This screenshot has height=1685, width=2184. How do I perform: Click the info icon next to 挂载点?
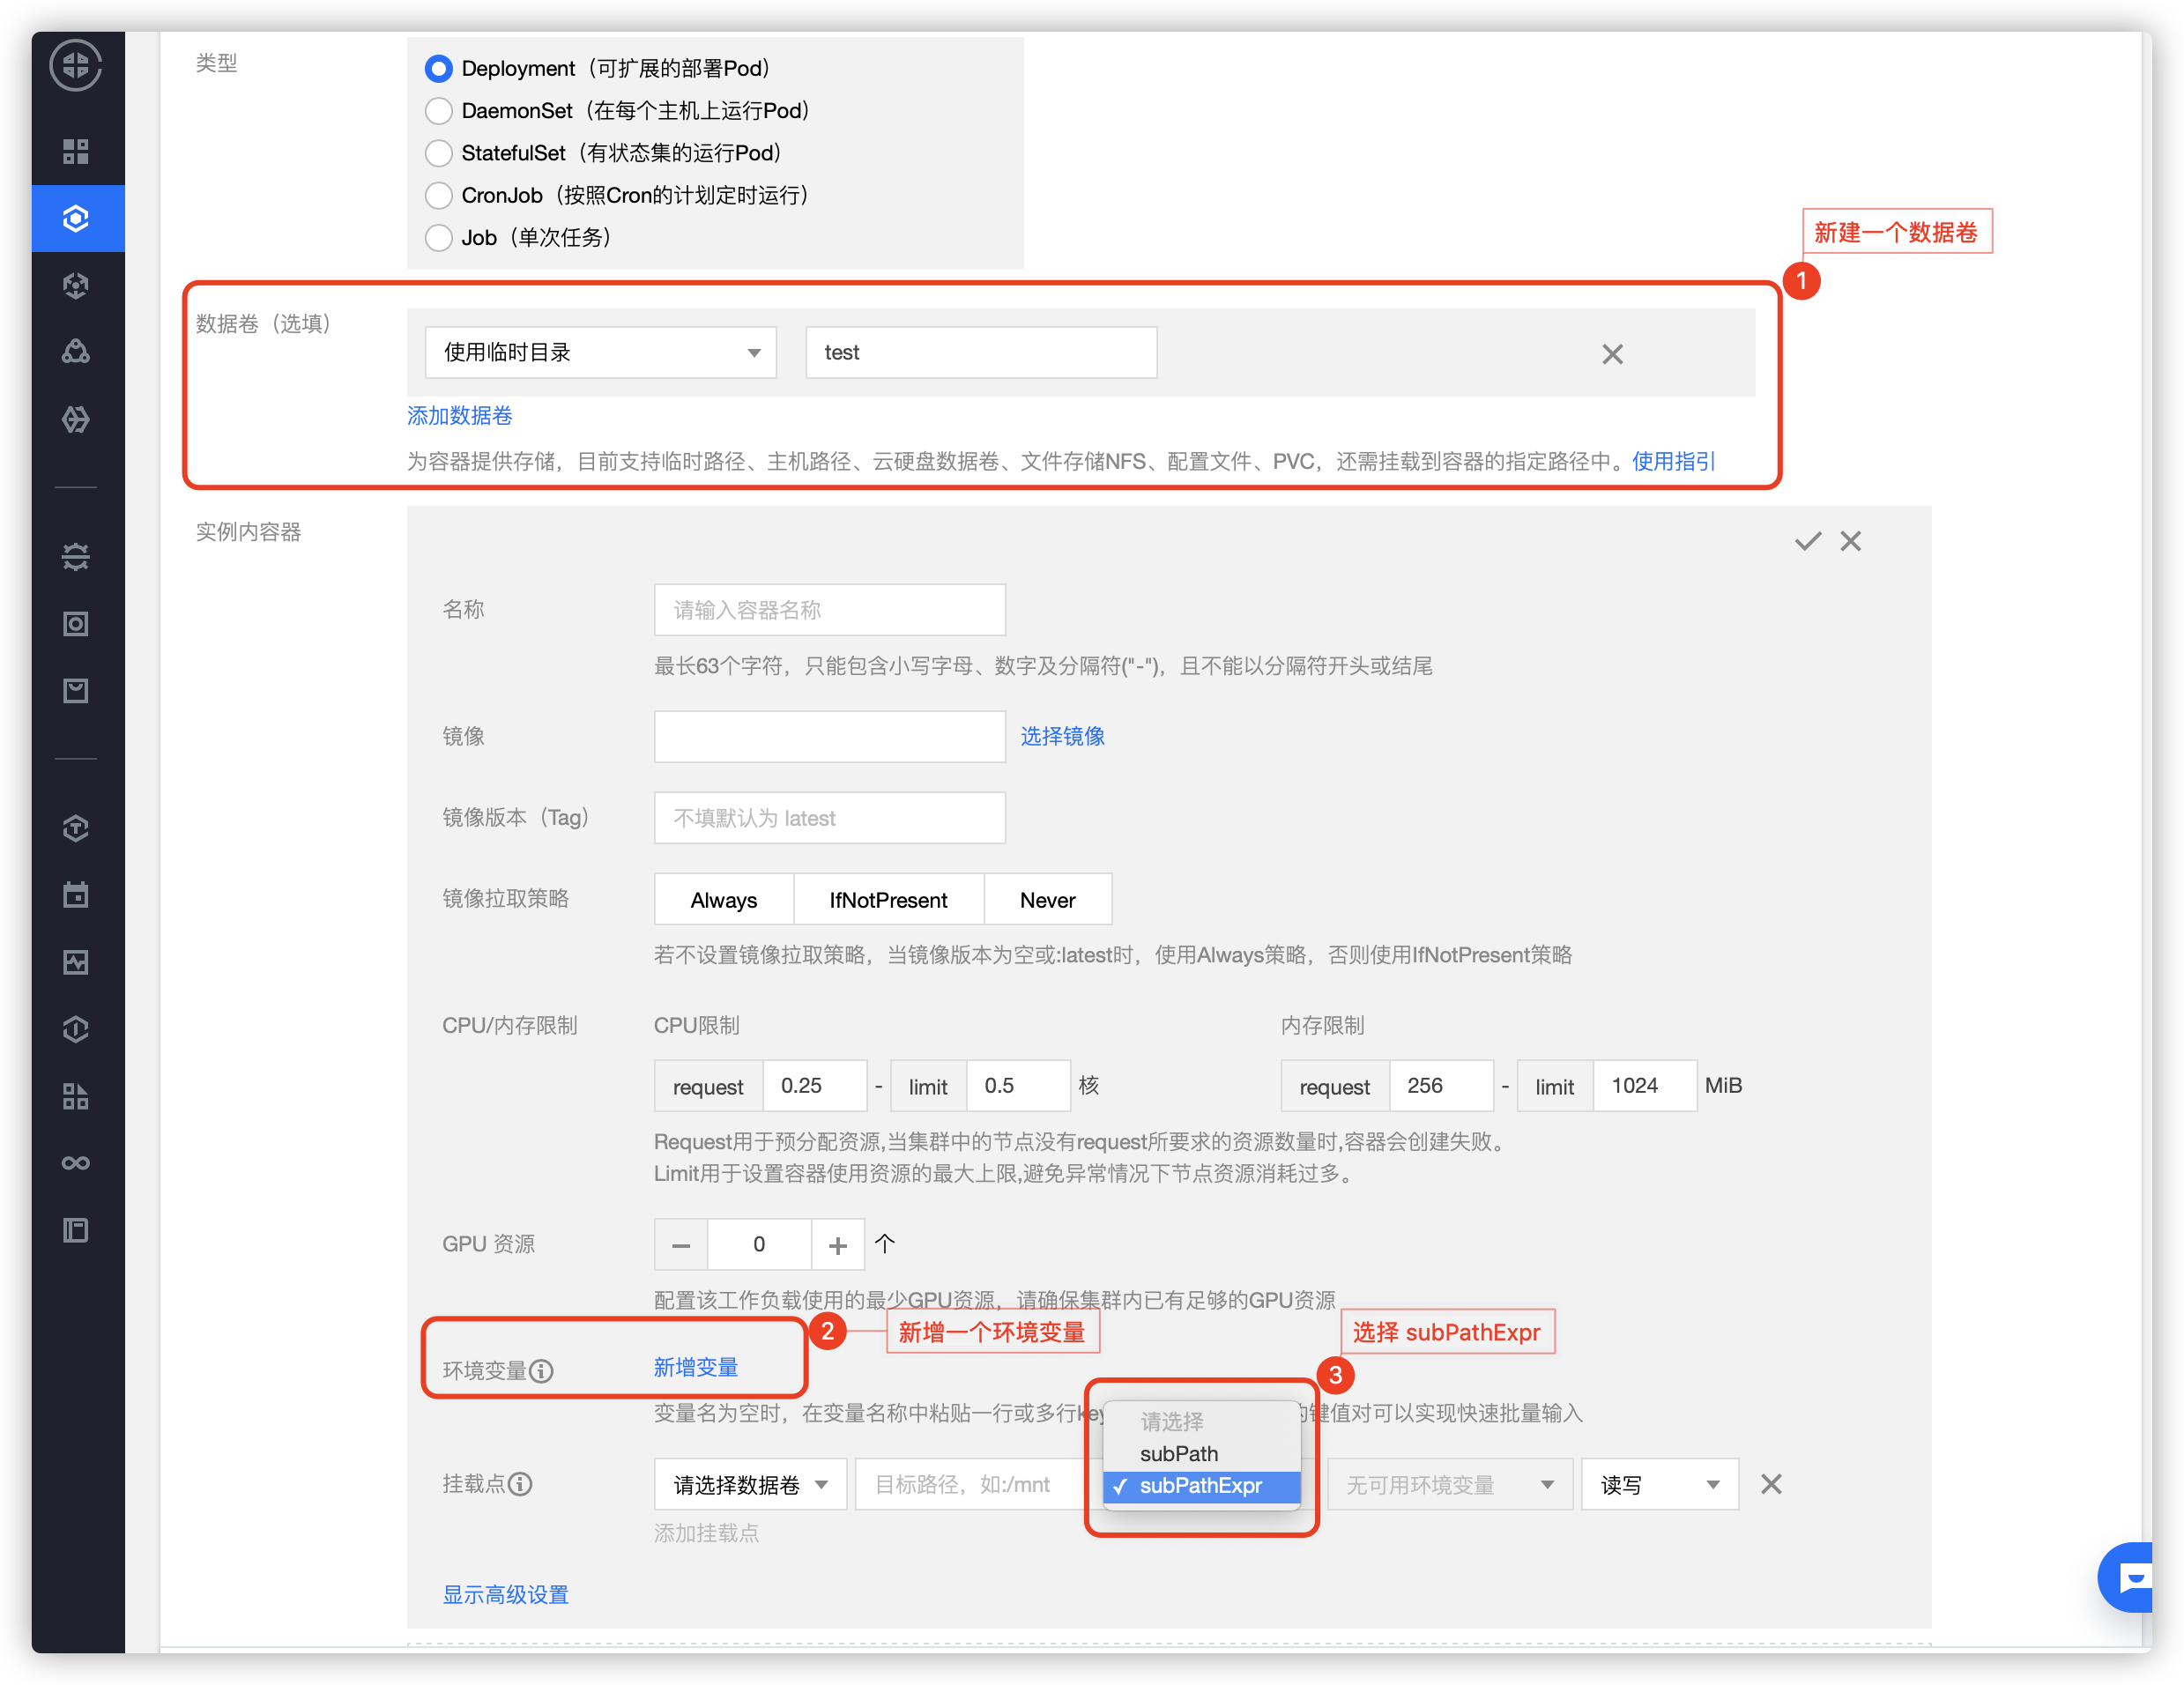(x=520, y=1483)
